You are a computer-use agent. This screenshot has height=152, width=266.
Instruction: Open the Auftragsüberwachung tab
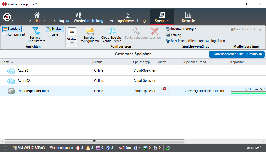click(127, 17)
